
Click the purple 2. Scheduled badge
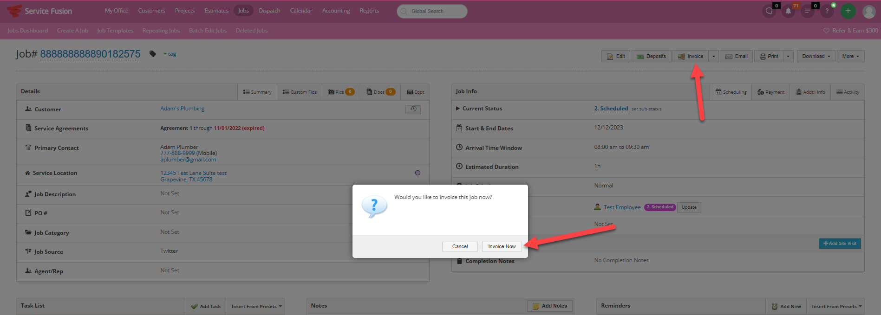pos(660,207)
